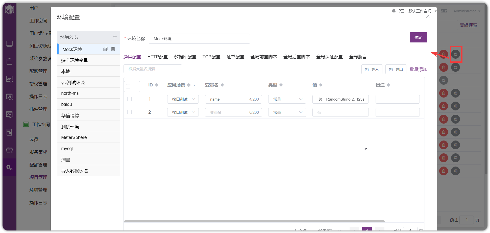Open the 应用场景 dropdown in row 2
The width and height of the screenshot is (490, 233).
pyautogui.click(x=183, y=112)
